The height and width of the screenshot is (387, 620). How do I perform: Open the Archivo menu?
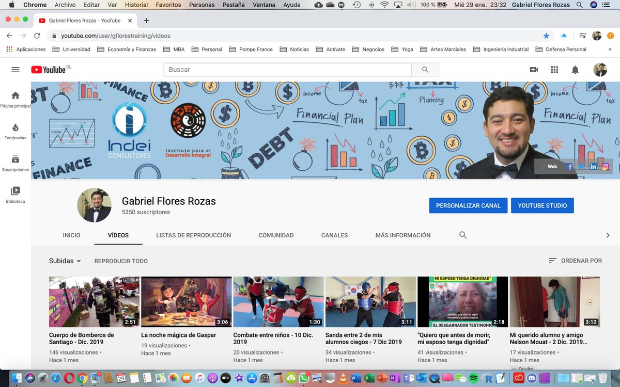point(65,5)
